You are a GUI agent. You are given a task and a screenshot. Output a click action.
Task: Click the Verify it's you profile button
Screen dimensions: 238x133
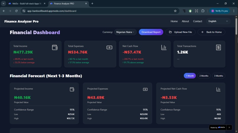220,11
